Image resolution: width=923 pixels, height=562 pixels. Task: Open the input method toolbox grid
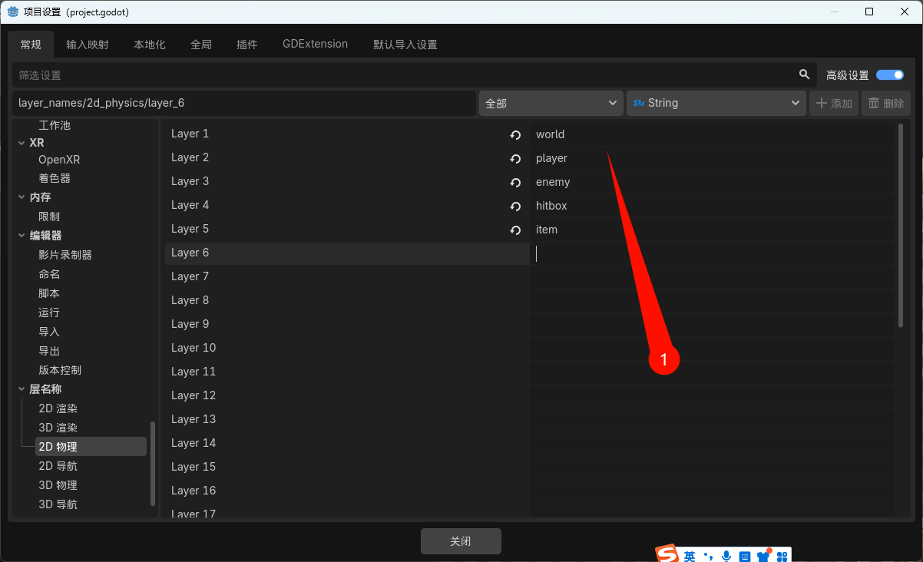782,556
